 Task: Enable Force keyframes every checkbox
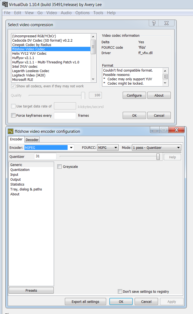pyautogui.click(x=13, y=115)
